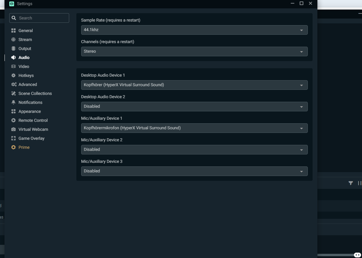This screenshot has height=258, width=362.
Task: Click the filter funnel icon
Action: click(351, 183)
